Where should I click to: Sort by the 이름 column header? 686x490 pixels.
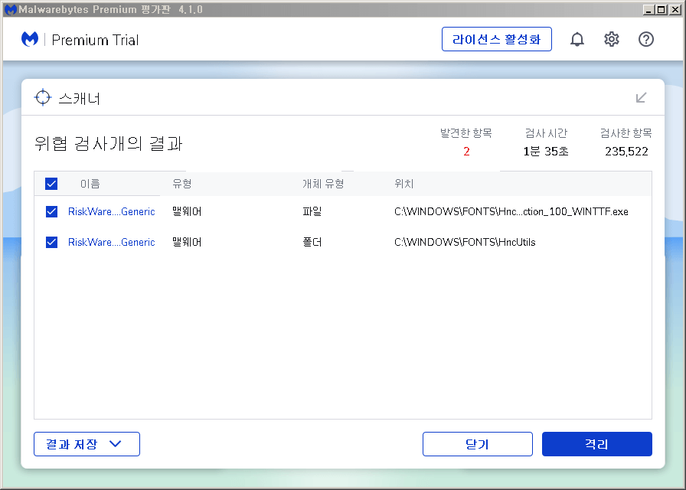(90, 184)
